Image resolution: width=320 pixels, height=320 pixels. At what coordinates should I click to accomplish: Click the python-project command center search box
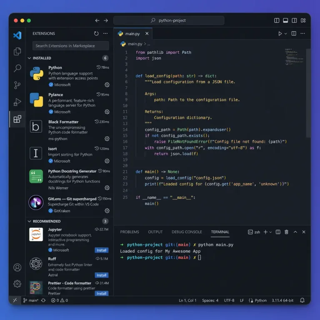[x=169, y=20]
